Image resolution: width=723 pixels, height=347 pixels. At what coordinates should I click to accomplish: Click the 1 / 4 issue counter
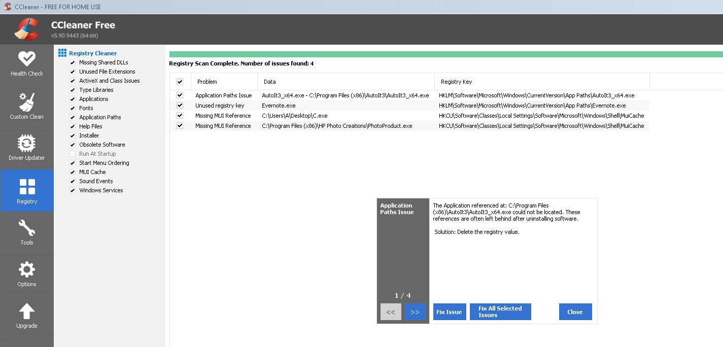point(403,295)
